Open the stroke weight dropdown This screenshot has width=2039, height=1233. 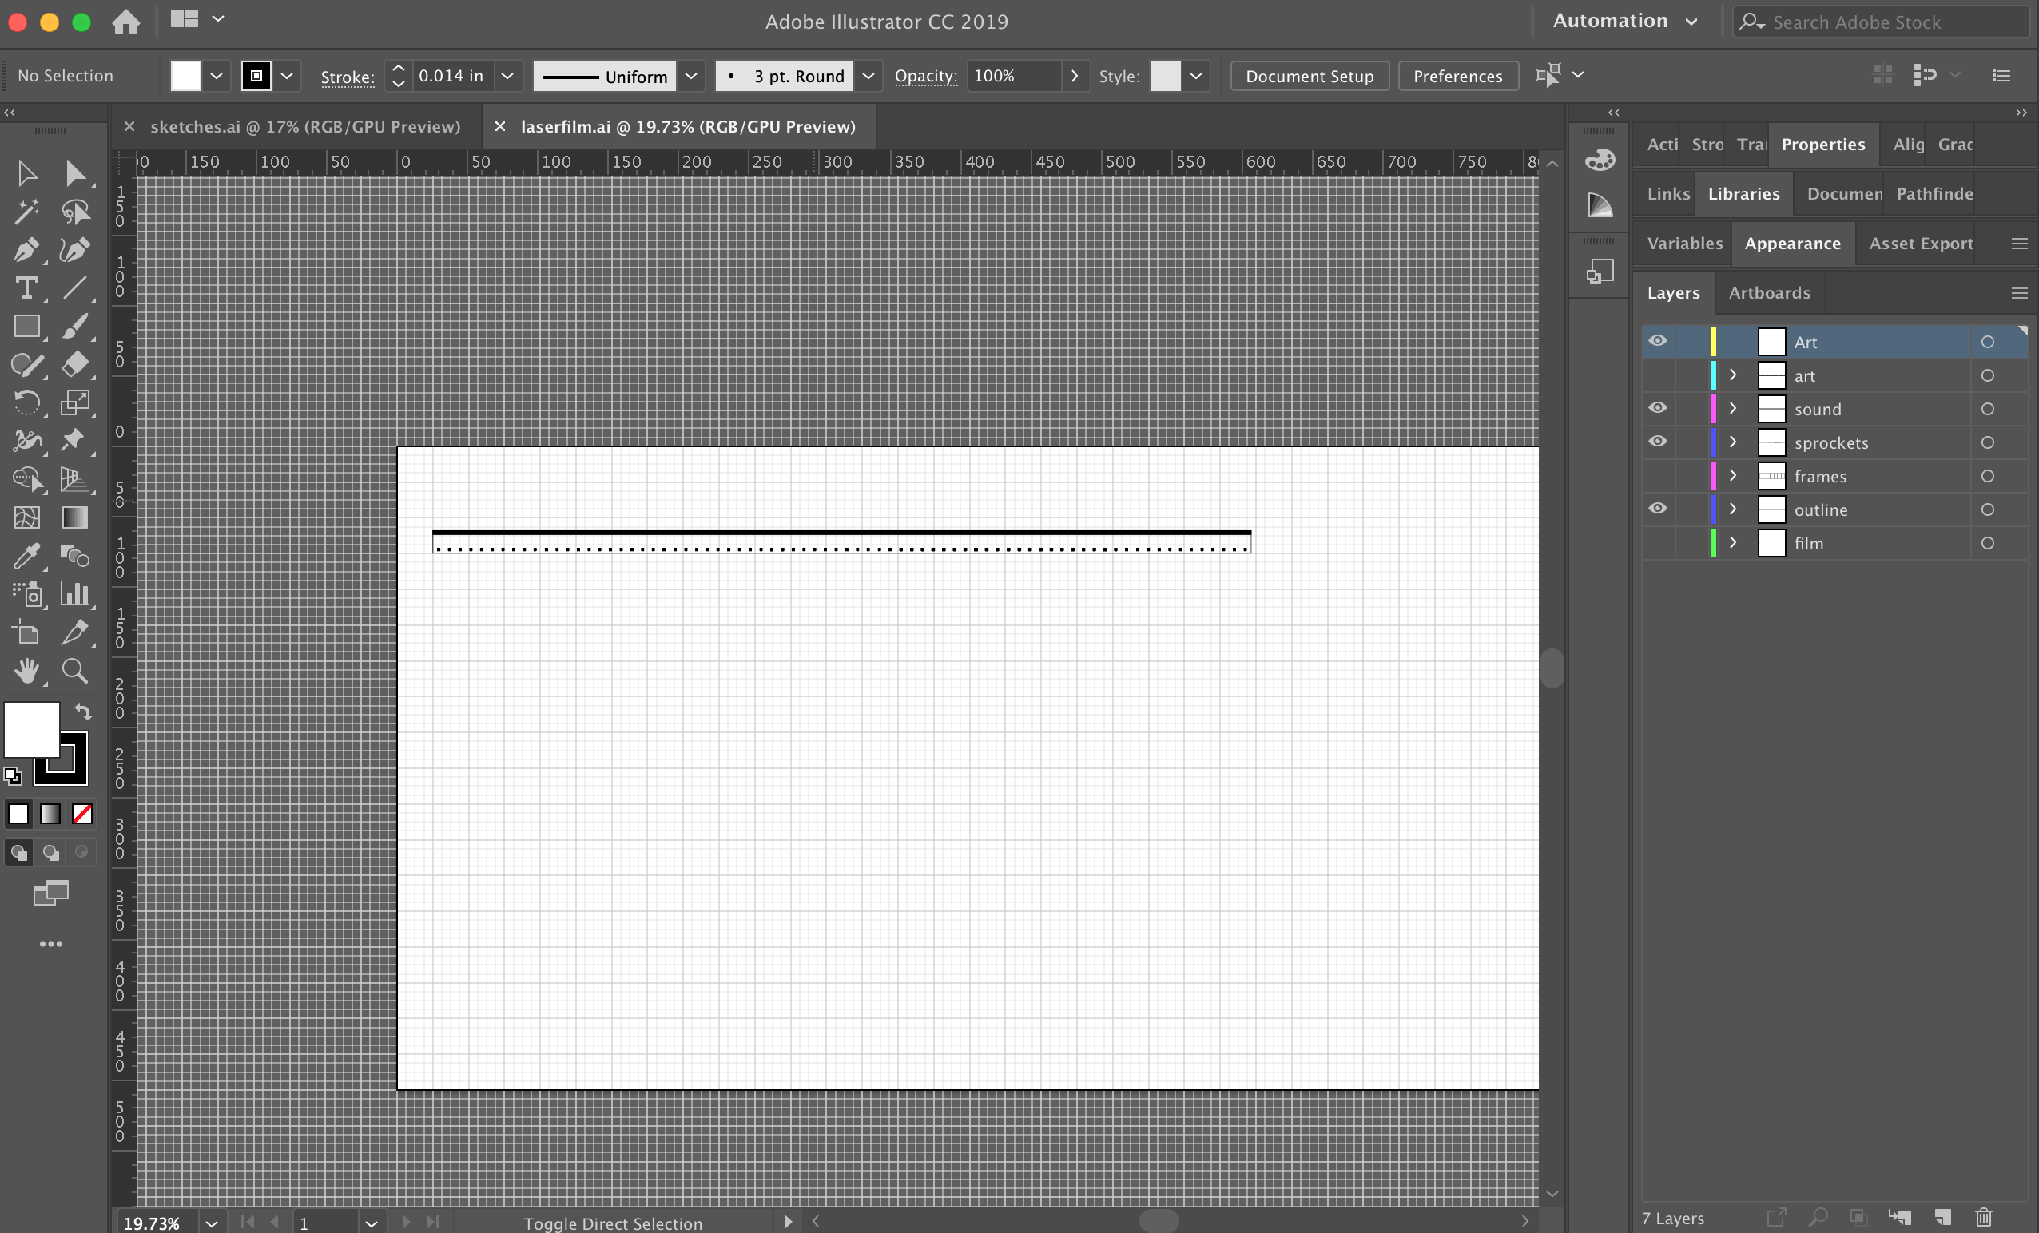pos(507,76)
